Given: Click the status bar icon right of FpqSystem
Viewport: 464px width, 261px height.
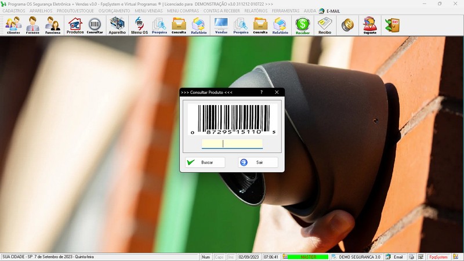Looking at the screenshot, I should [455, 257].
